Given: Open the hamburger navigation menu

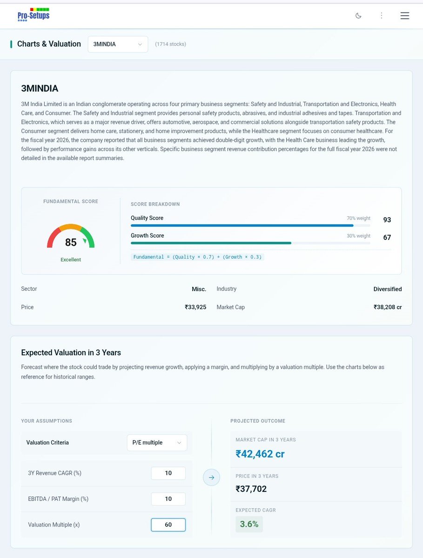Looking at the screenshot, I should coord(405,15).
